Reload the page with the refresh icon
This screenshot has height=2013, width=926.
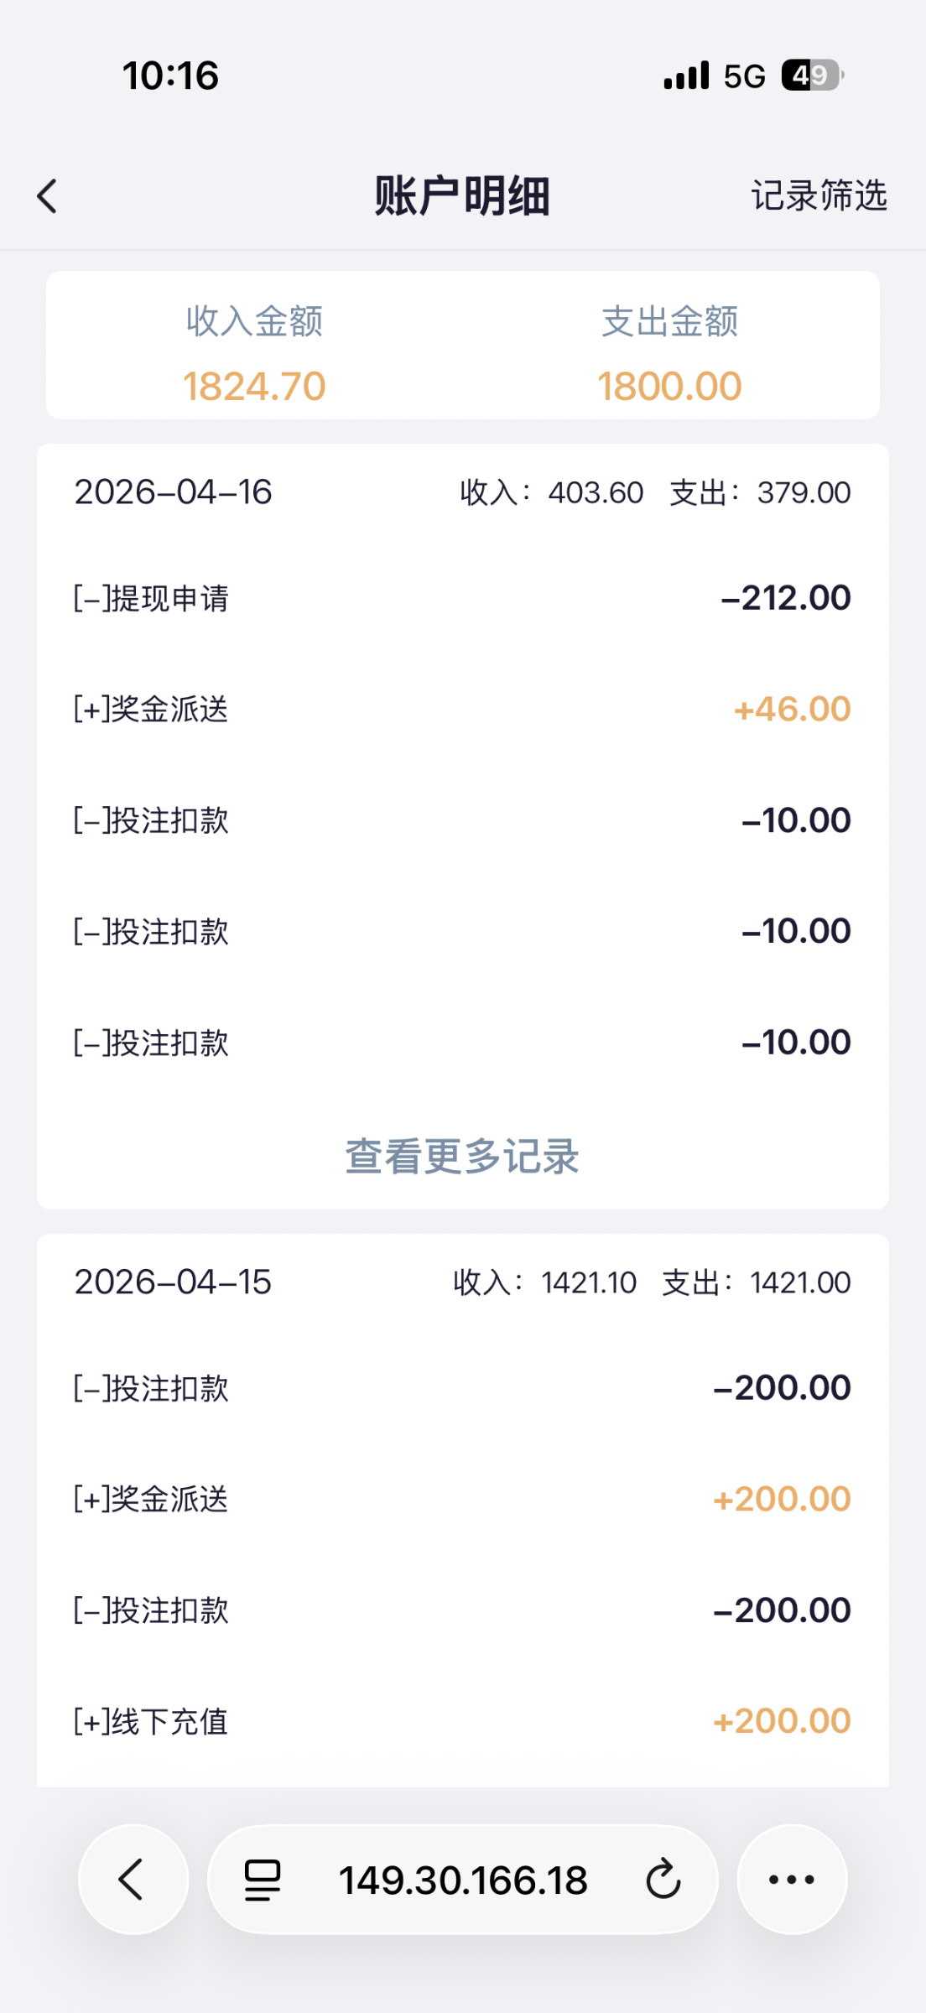point(663,1880)
